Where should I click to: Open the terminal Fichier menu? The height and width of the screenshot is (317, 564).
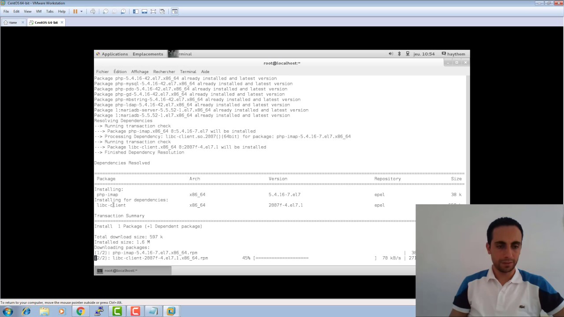coord(102,72)
